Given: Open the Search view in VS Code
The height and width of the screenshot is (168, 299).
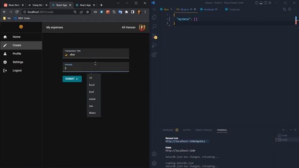Looking at the screenshot, I should coord(154,26).
